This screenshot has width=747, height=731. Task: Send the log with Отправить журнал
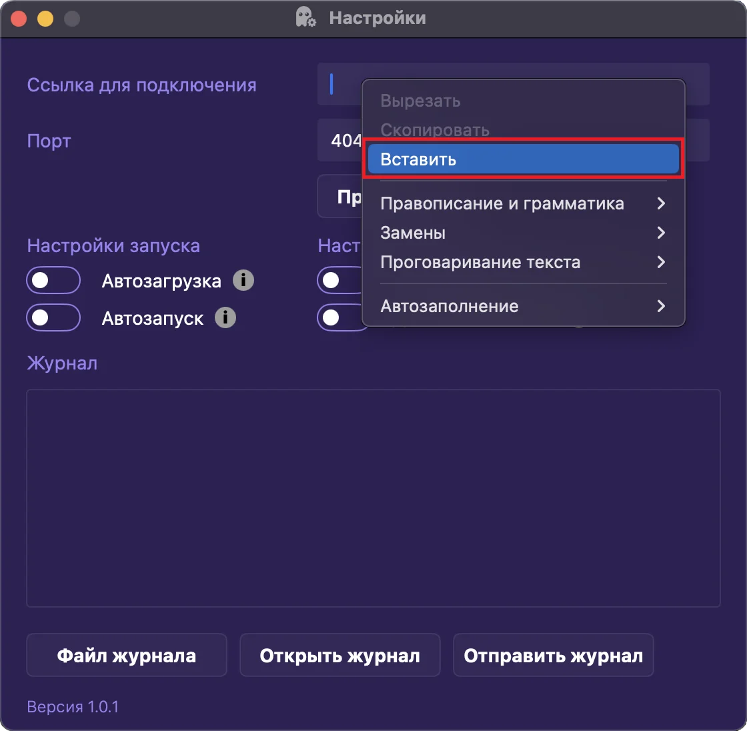pos(553,656)
